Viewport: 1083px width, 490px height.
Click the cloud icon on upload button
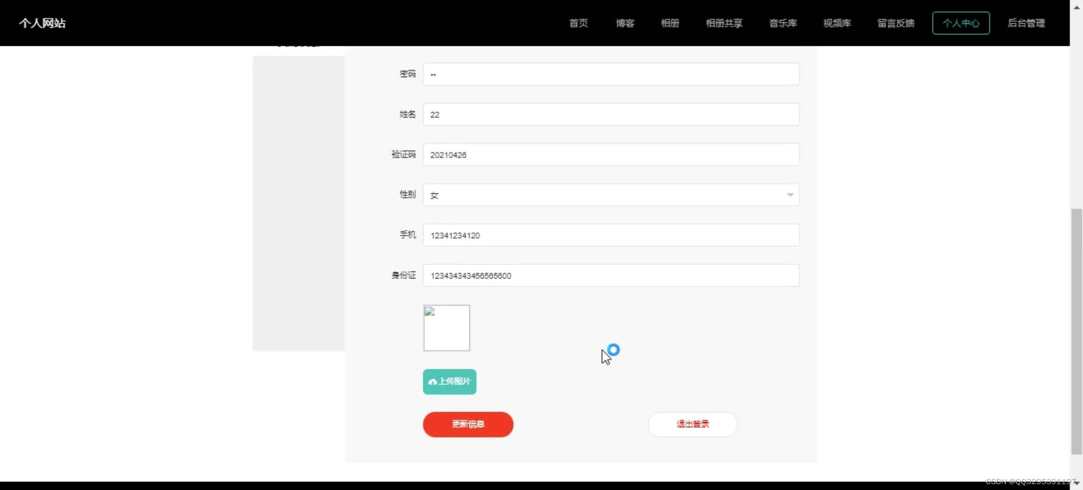point(432,382)
